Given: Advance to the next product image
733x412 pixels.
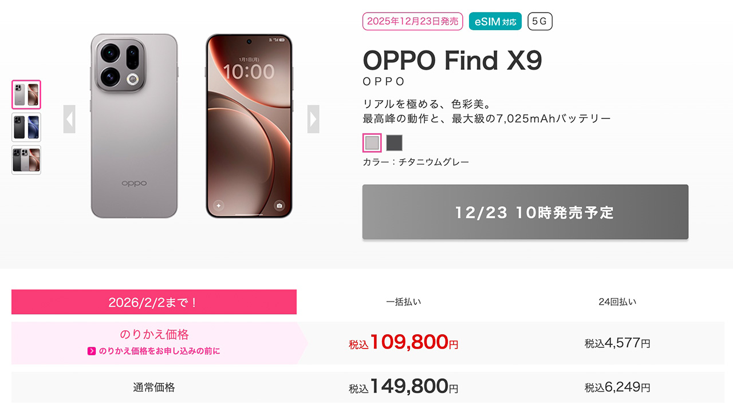Looking at the screenshot, I should click(x=313, y=119).
